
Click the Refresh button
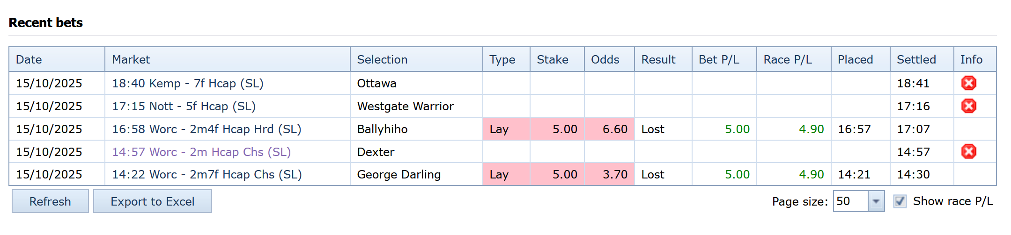coord(50,201)
